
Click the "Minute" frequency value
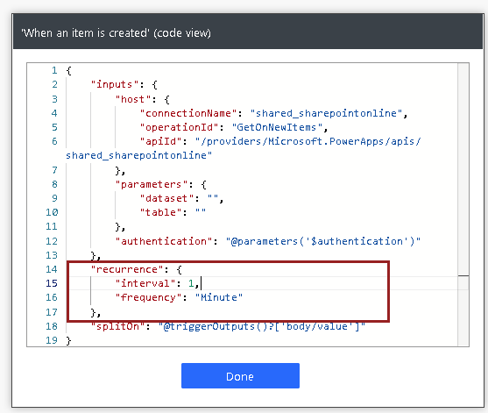(219, 297)
